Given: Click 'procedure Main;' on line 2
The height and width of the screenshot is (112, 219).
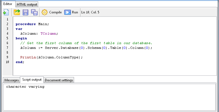Looking at the screenshot, I should pos(32,24).
